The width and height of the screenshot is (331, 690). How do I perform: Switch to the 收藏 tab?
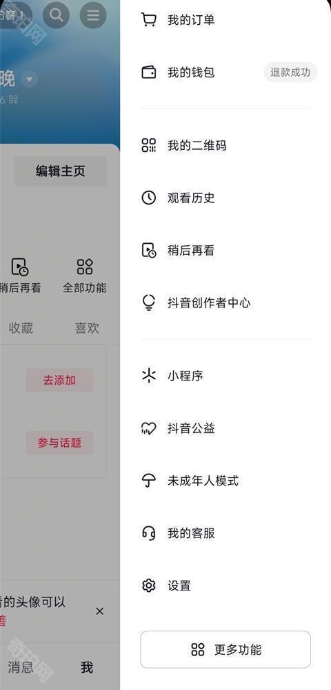pos(21,328)
